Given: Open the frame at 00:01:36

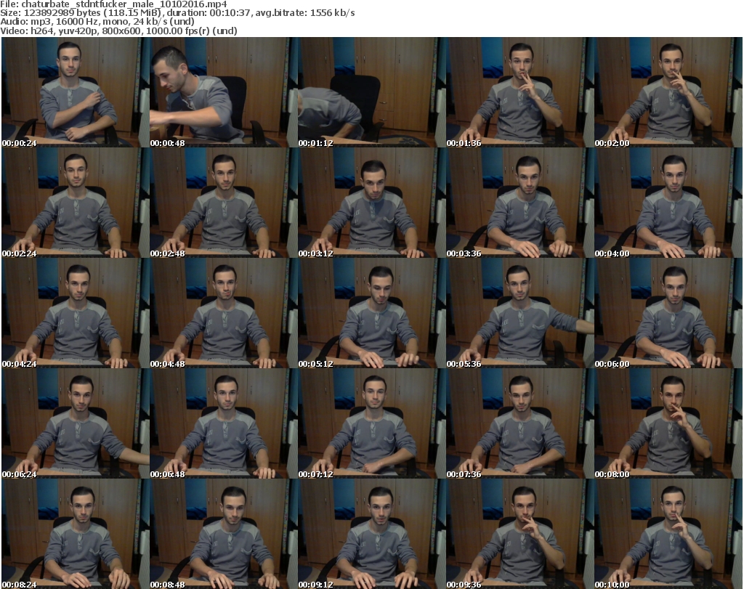Looking at the screenshot, I should click(x=519, y=92).
